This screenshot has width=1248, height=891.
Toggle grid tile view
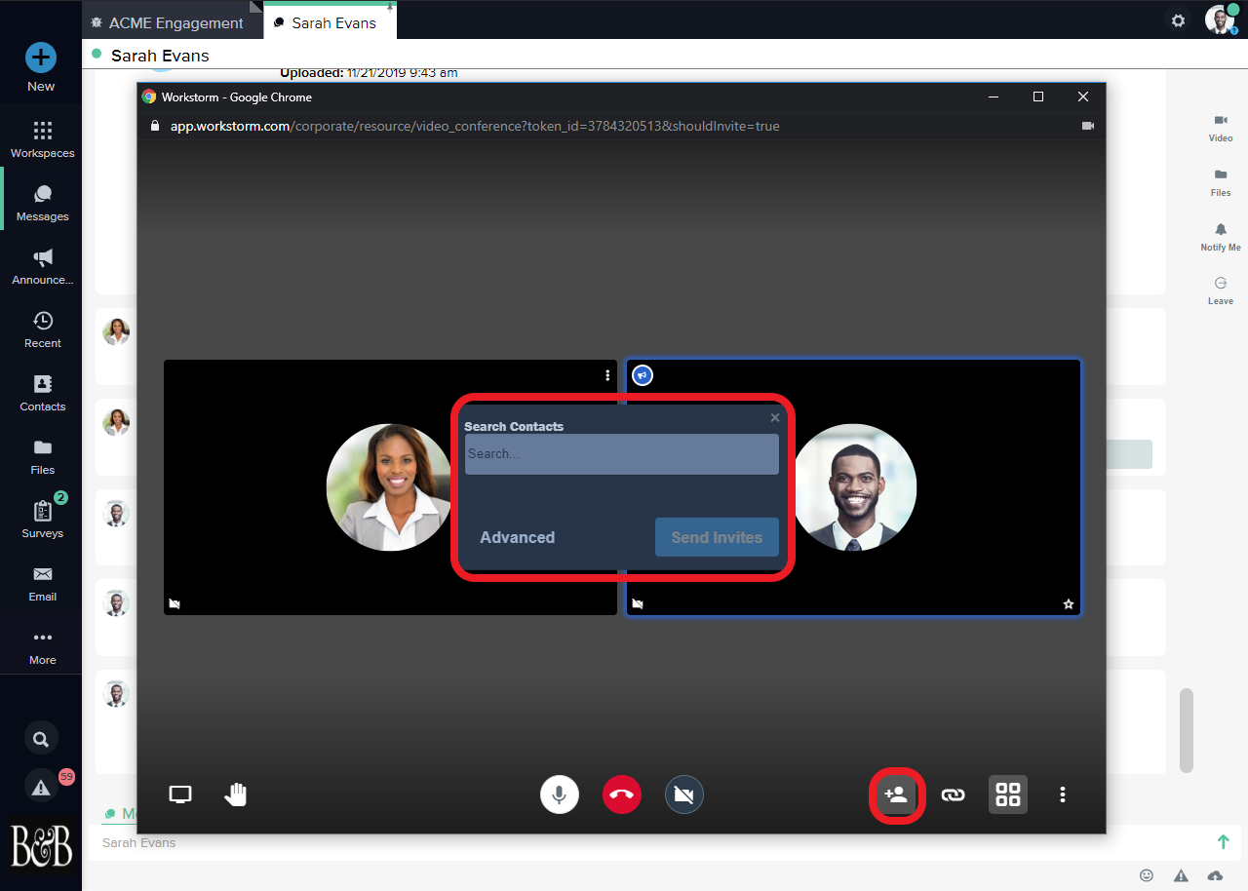(x=1008, y=794)
